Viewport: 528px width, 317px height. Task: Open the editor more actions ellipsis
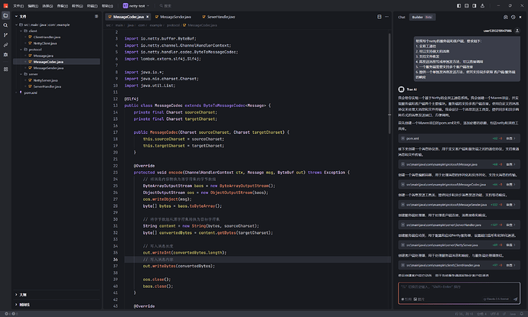(386, 17)
